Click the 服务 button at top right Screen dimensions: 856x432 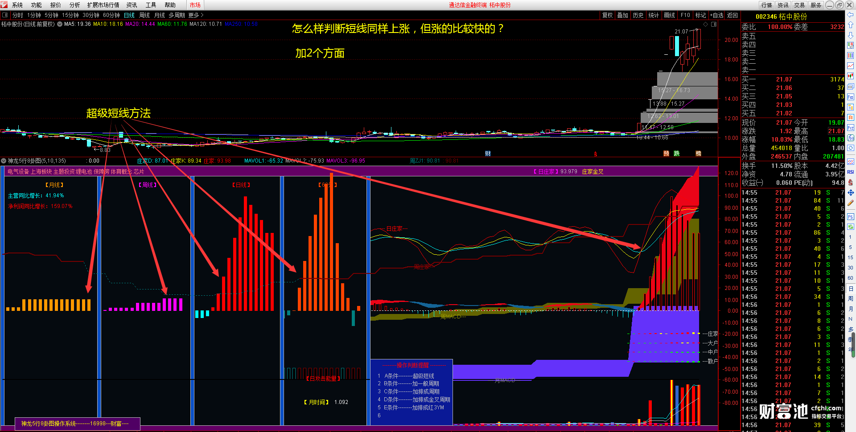(816, 5)
